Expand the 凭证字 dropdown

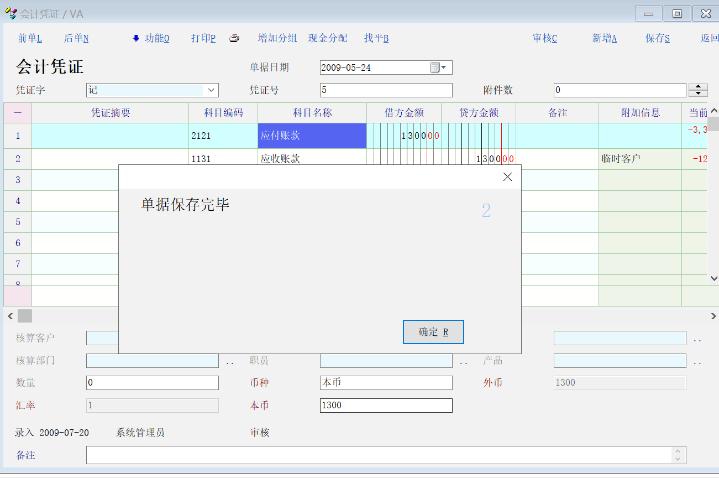(211, 90)
